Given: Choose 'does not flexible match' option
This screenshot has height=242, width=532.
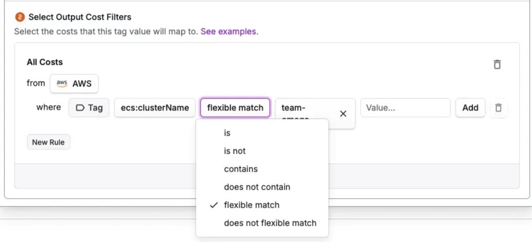Looking at the screenshot, I should [x=270, y=223].
